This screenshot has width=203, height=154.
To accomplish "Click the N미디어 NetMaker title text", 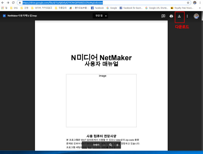I will tap(101, 58).
